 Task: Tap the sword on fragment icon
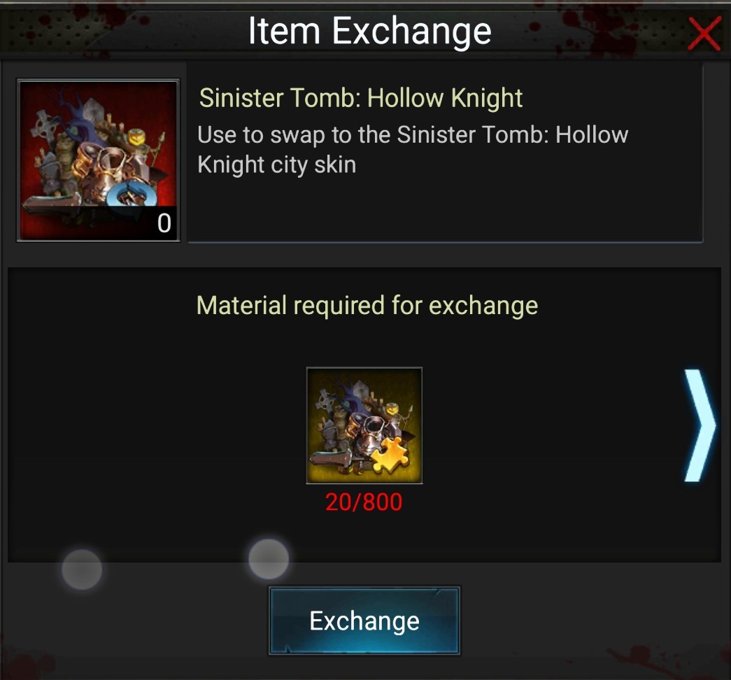(332, 458)
